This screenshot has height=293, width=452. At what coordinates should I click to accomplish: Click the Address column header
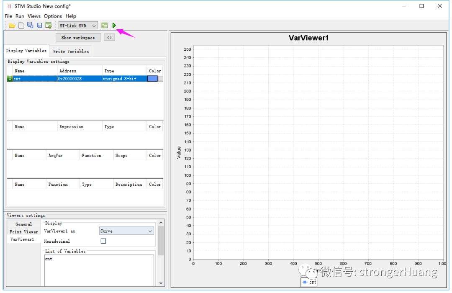pyautogui.click(x=80, y=71)
